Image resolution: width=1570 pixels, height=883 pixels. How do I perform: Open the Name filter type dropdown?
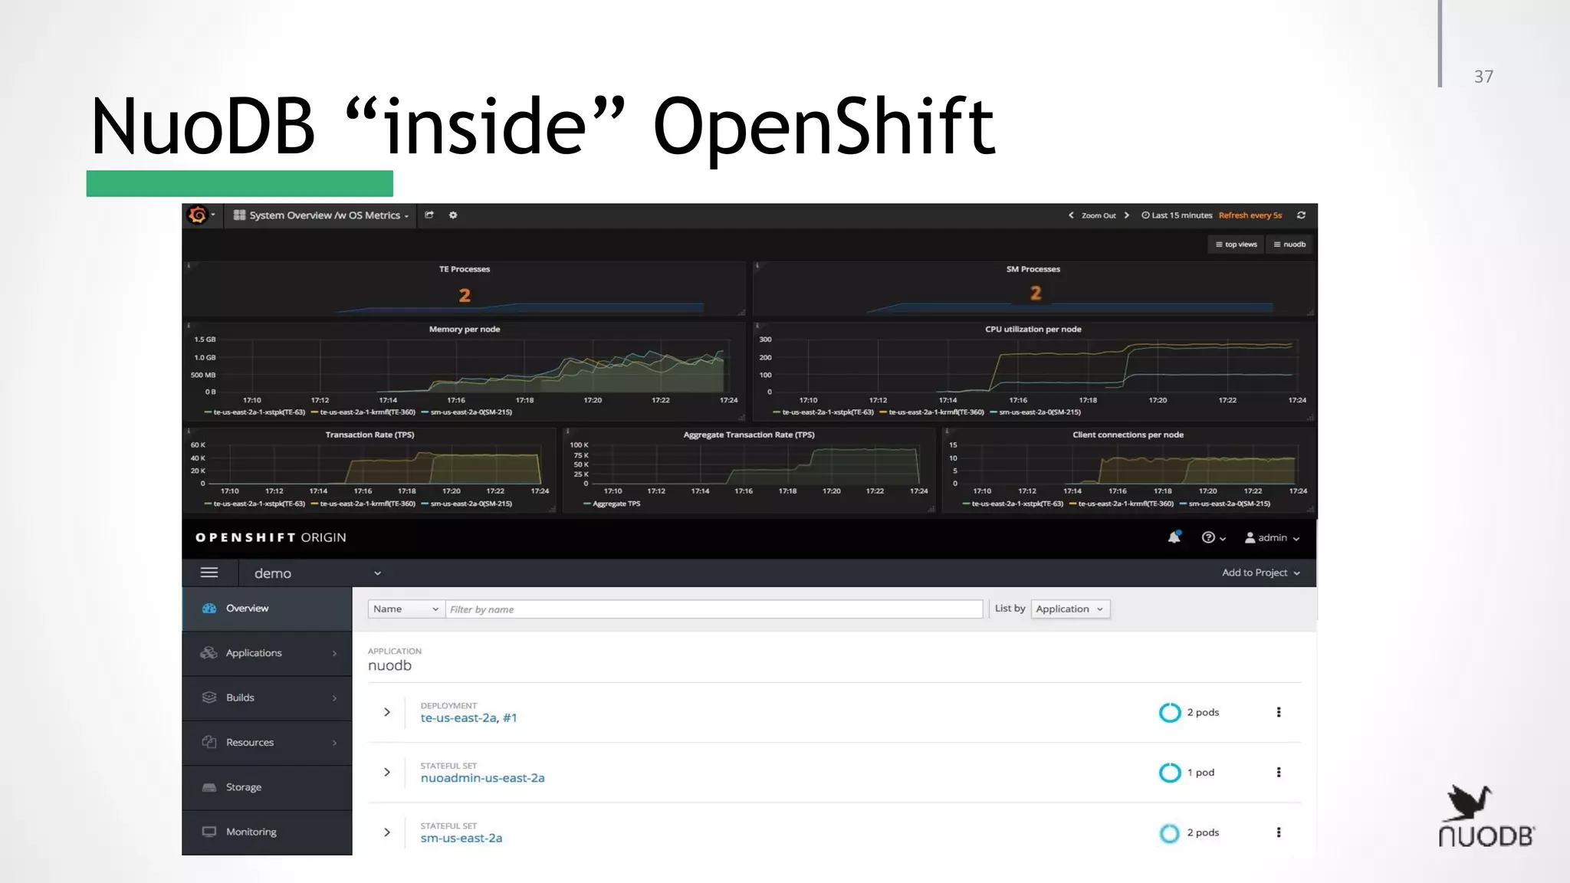click(x=406, y=609)
